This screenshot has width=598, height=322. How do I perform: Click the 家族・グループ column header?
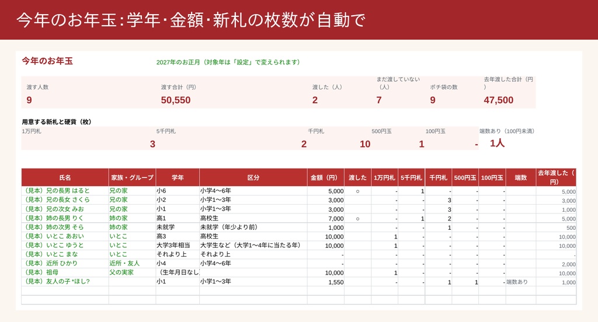(x=133, y=177)
